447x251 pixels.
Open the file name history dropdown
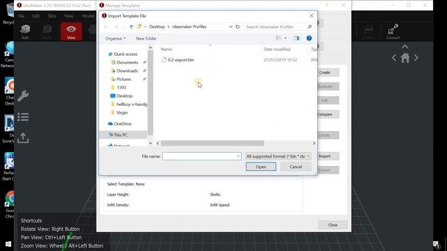pos(238,156)
